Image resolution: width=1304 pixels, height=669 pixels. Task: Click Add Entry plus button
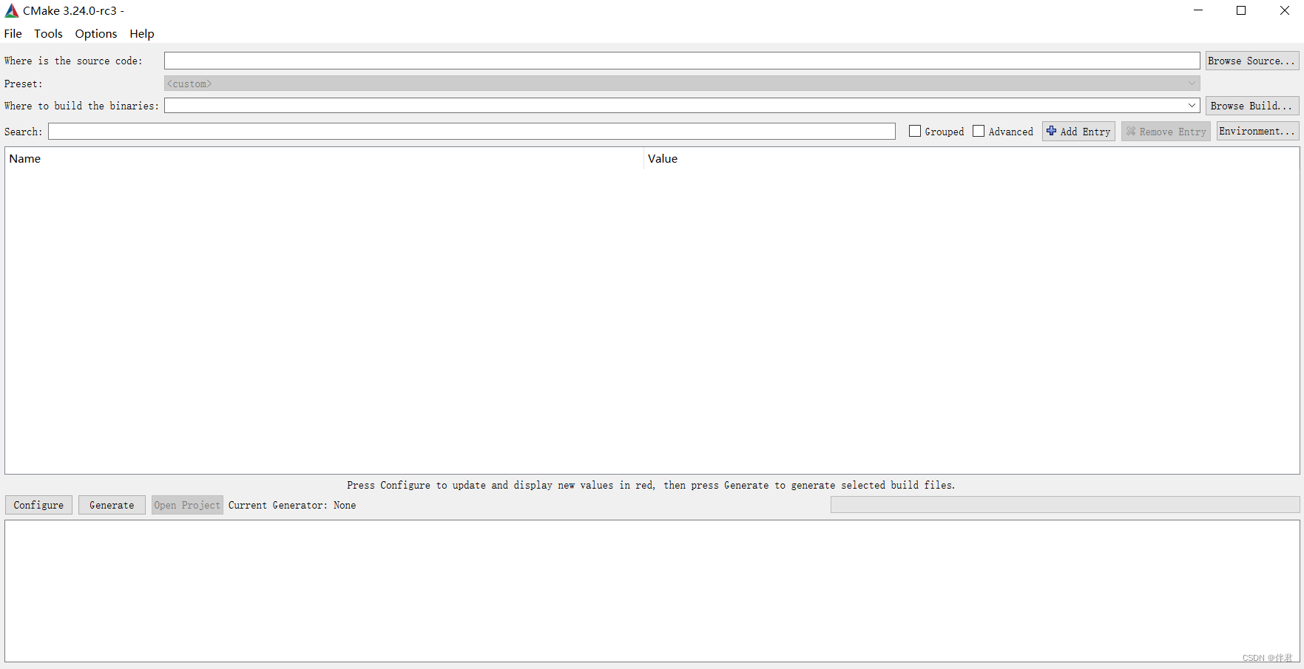pyautogui.click(x=1078, y=132)
